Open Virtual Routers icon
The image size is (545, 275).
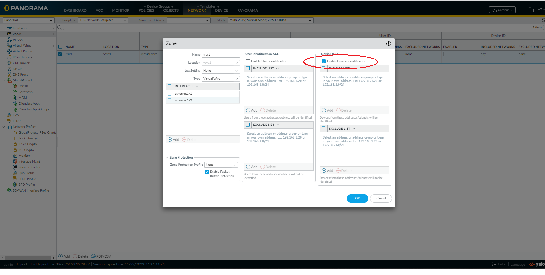tap(9, 51)
